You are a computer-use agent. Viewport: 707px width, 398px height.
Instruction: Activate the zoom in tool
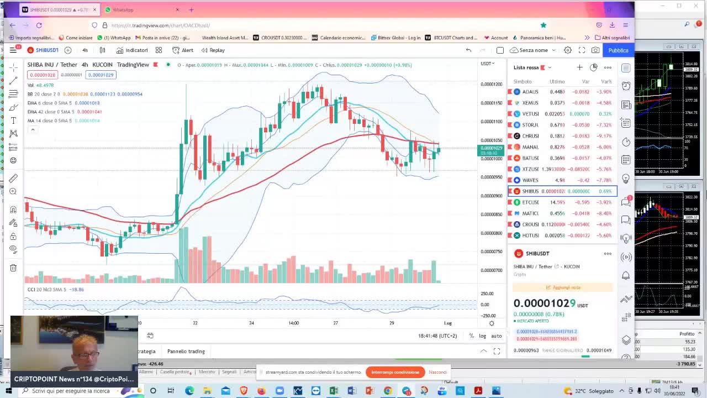(x=13, y=191)
